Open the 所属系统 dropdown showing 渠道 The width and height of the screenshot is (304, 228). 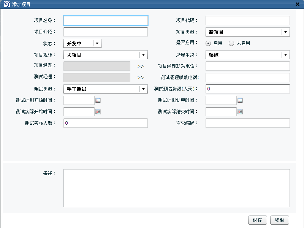[285, 55]
